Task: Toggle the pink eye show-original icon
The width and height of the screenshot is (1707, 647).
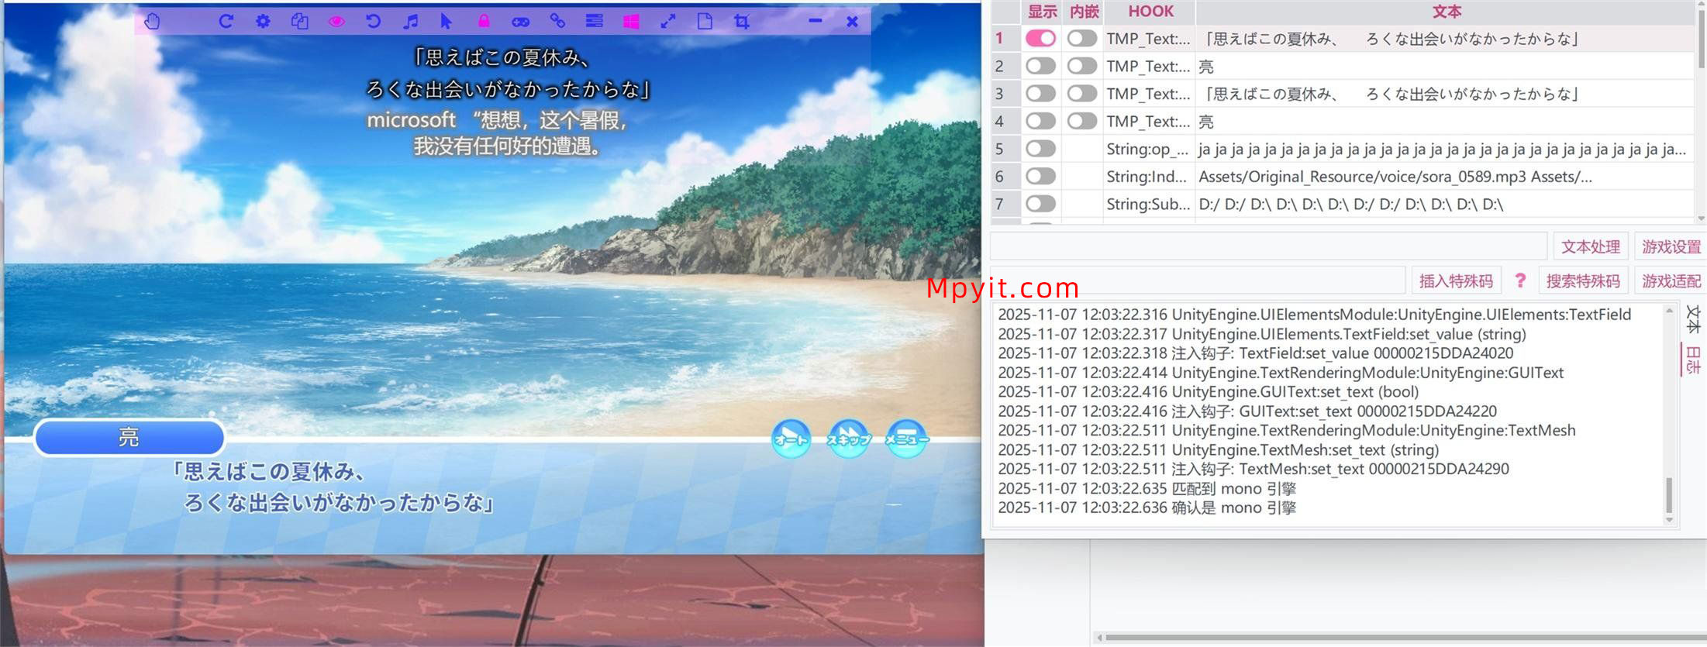Action: [x=336, y=22]
